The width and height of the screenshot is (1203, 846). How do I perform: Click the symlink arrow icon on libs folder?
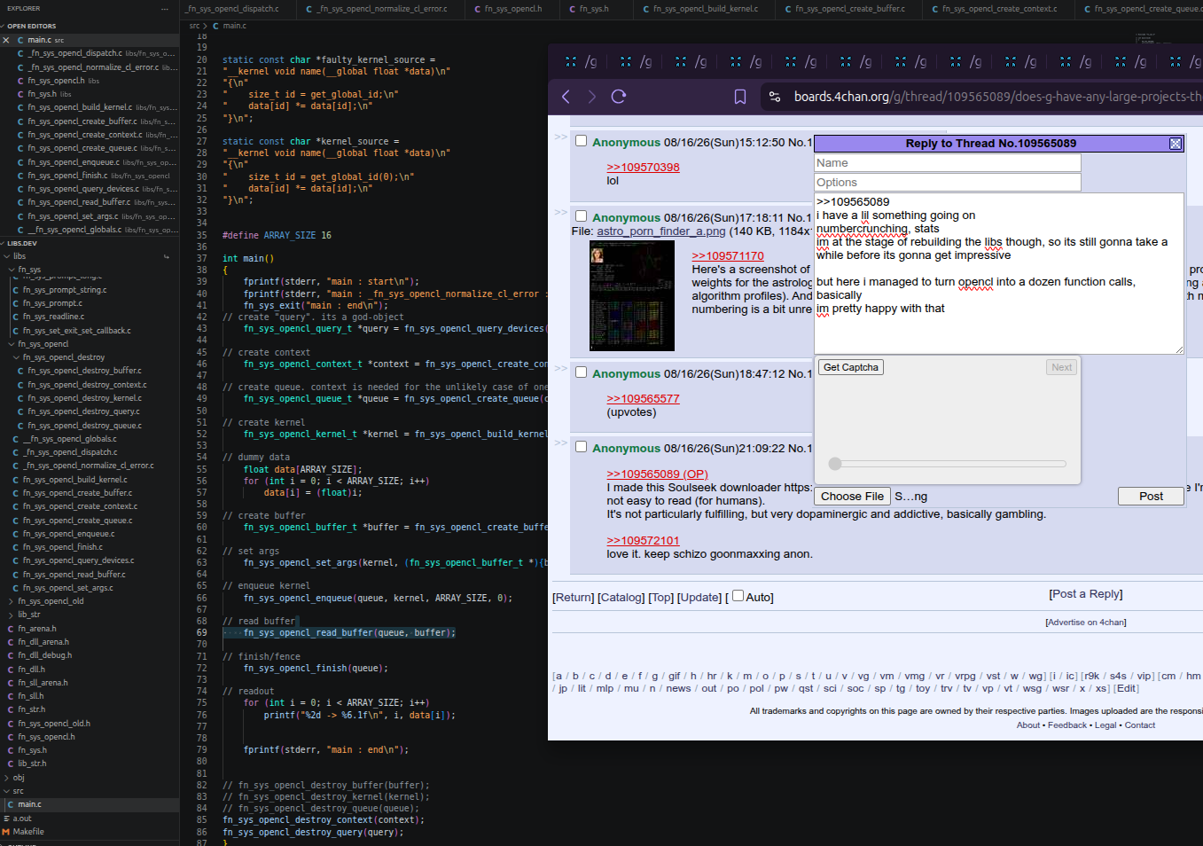coord(166,256)
